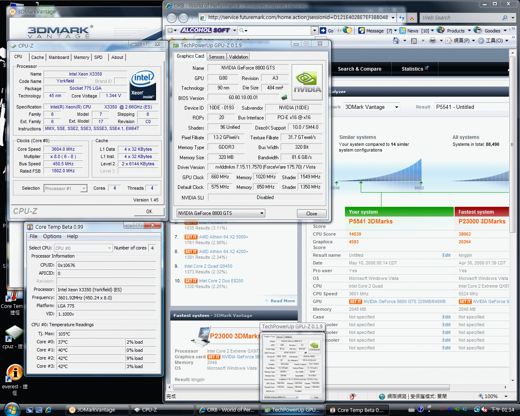The height and width of the screenshot is (416, 520).
Task: Click the Intel Xeon logo in CPU-Z
Action: coord(143,85)
